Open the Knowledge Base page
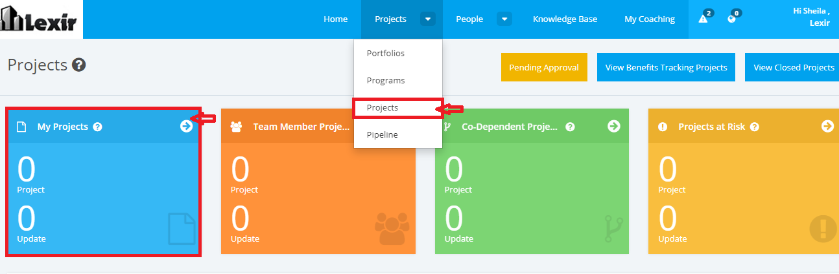Viewport: 839px width, 274px height. (565, 19)
